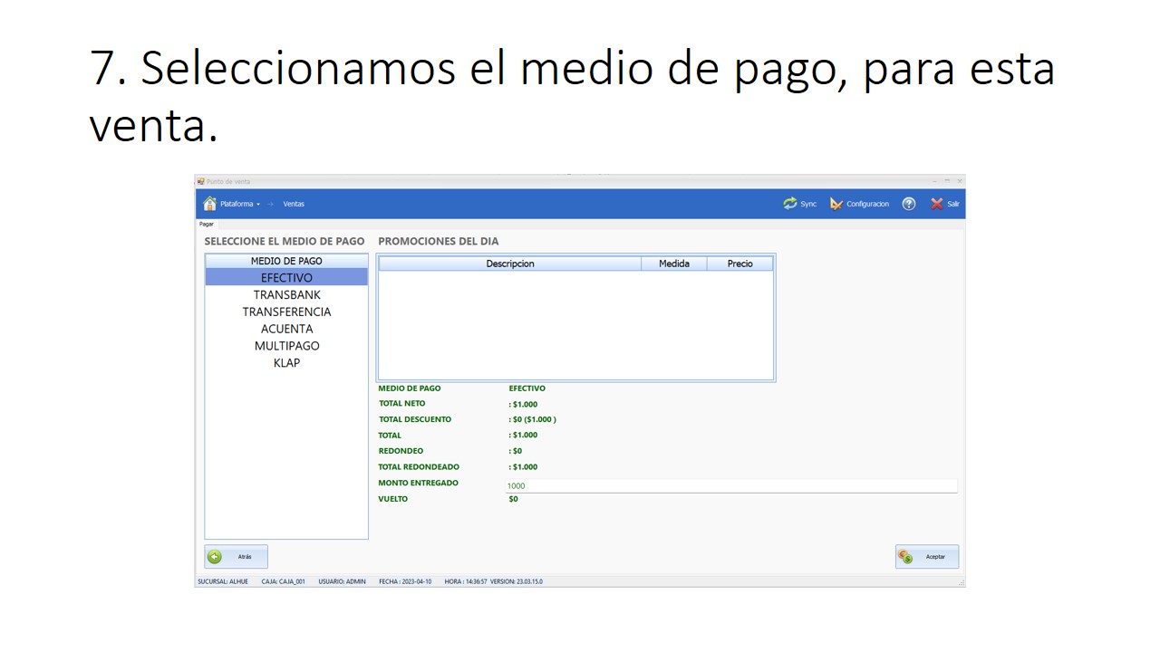Select ACUENTA payment method
The width and height of the screenshot is (1160, 652).
pos(286,329)
